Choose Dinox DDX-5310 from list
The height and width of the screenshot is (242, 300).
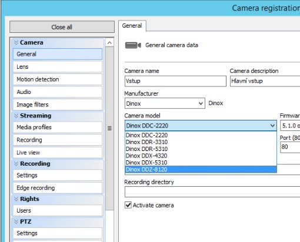coord(201,163)
